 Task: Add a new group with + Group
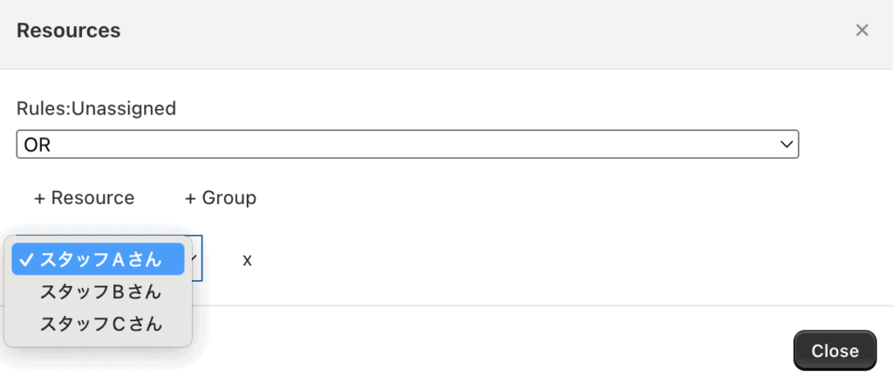click(x=220, y=198)
